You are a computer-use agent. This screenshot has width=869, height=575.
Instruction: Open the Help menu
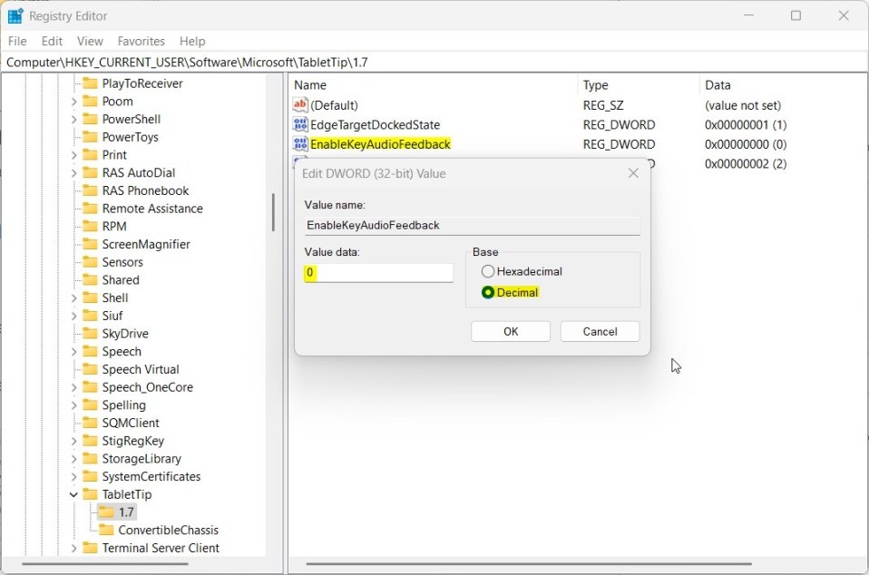tap(191, 41)
